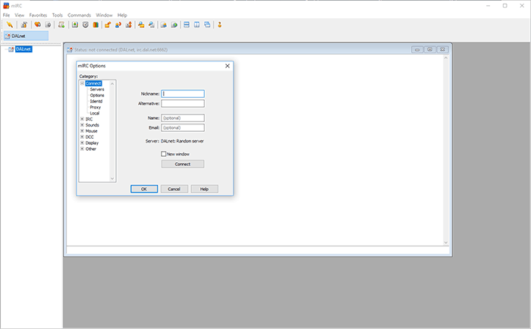The image size is (531, 329).
Task: Tile windows vertically via toolbar icon
Action: pos(196,25)
